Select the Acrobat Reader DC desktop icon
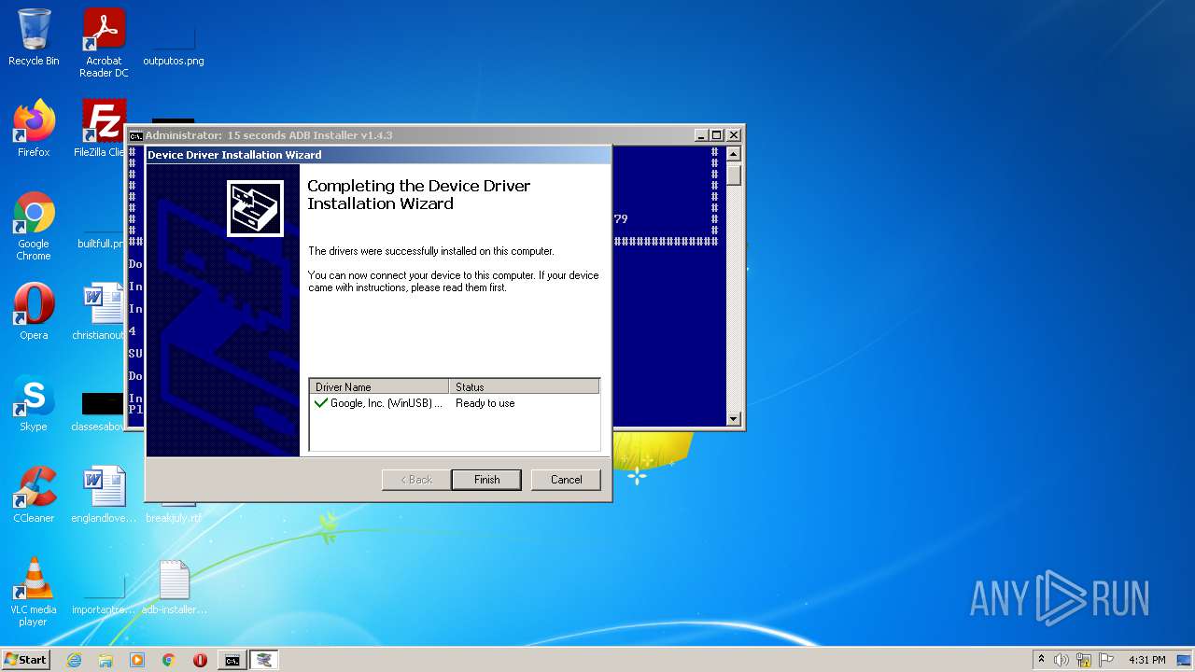 104,43
